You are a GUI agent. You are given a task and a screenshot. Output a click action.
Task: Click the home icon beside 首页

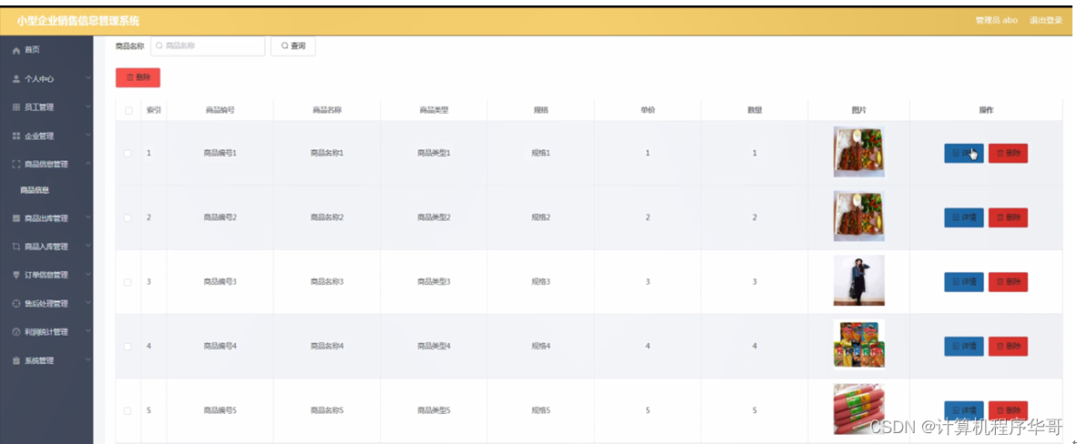point(16,50)
